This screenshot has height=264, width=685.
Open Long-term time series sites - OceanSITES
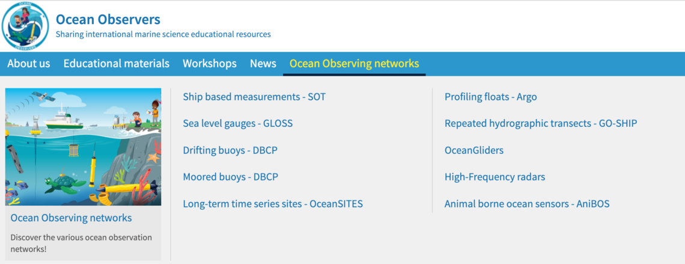coord(273,204)
